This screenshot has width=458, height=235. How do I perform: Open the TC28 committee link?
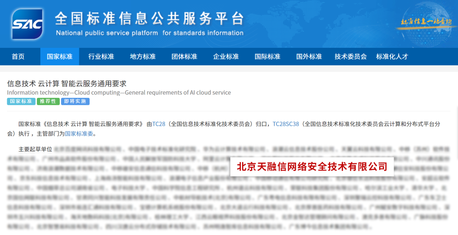click(x=159, y=124)
